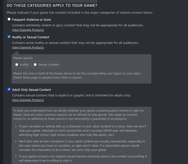Click the bullet about non-explicit sexual themes
Viewport: 188px width, 164px height.
(x=81, y=158)
